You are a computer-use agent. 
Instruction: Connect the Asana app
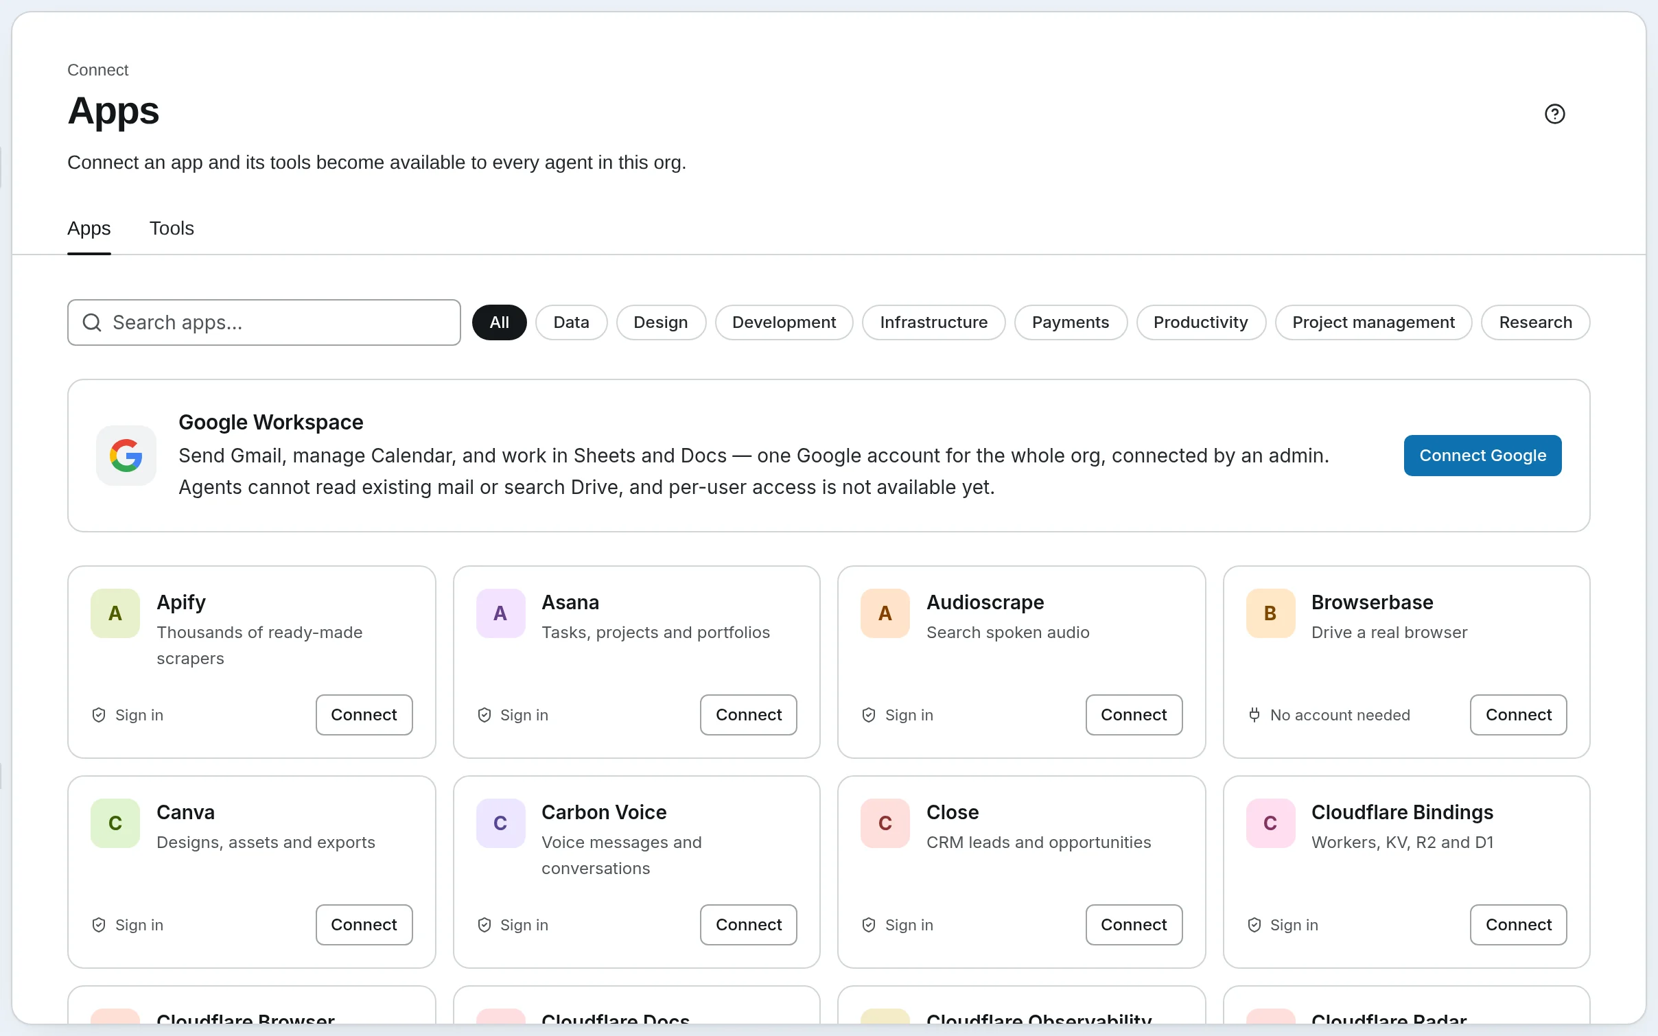click(749, 715)
